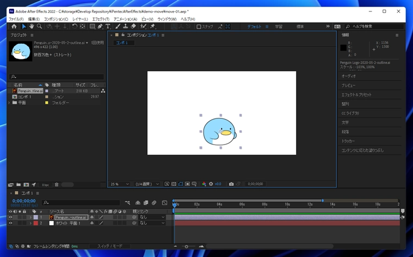413x257 pixels.
Task: Open parent dropdown for Penguin outline layer
Action: click(152, 217)
